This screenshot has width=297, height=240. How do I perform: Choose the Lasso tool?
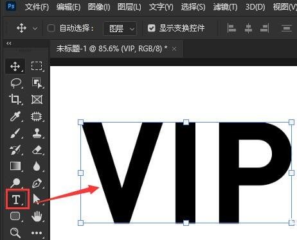pyautogui.click(x=15, y=83)
